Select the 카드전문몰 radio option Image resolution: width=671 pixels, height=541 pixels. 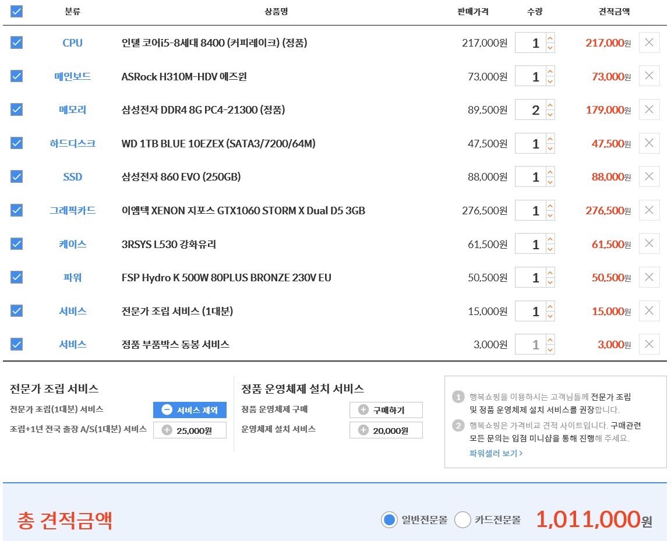[462, 520]
